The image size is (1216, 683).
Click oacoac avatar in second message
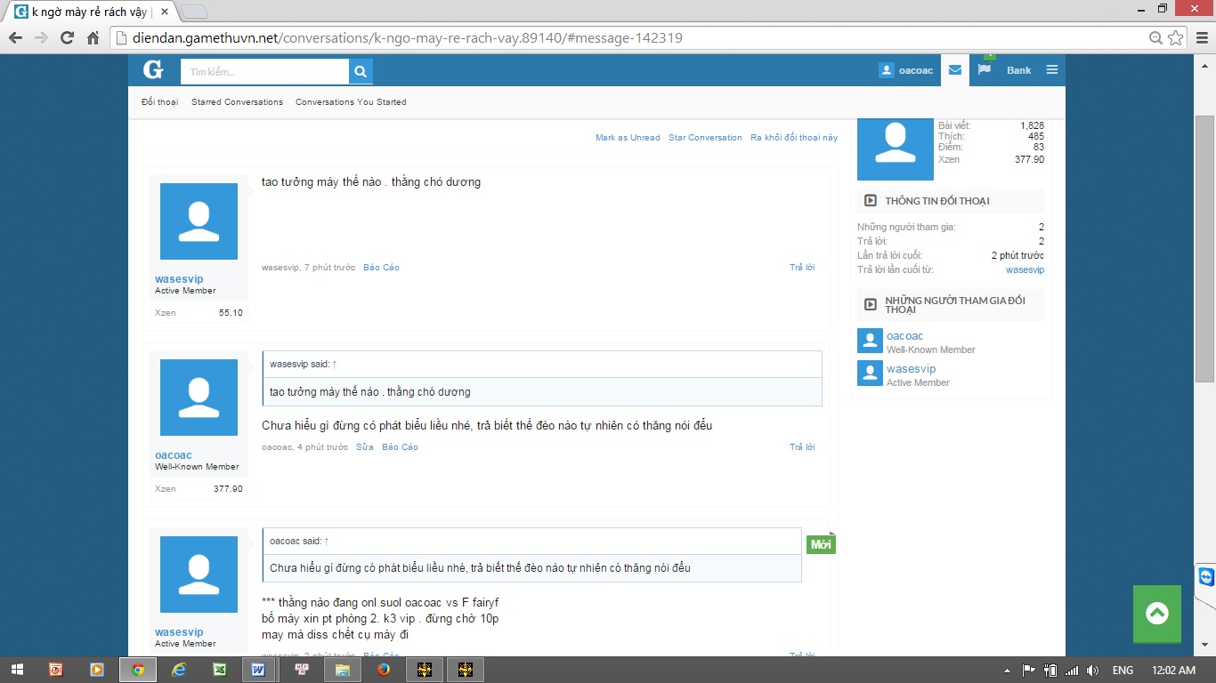click(199, 398)
